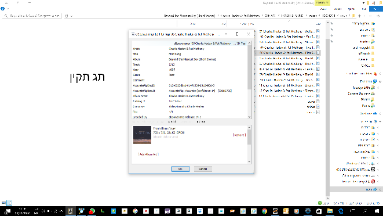383x216 pixels.
Task: Select track 08 He's Gone Away file
Action: (289, 69)
